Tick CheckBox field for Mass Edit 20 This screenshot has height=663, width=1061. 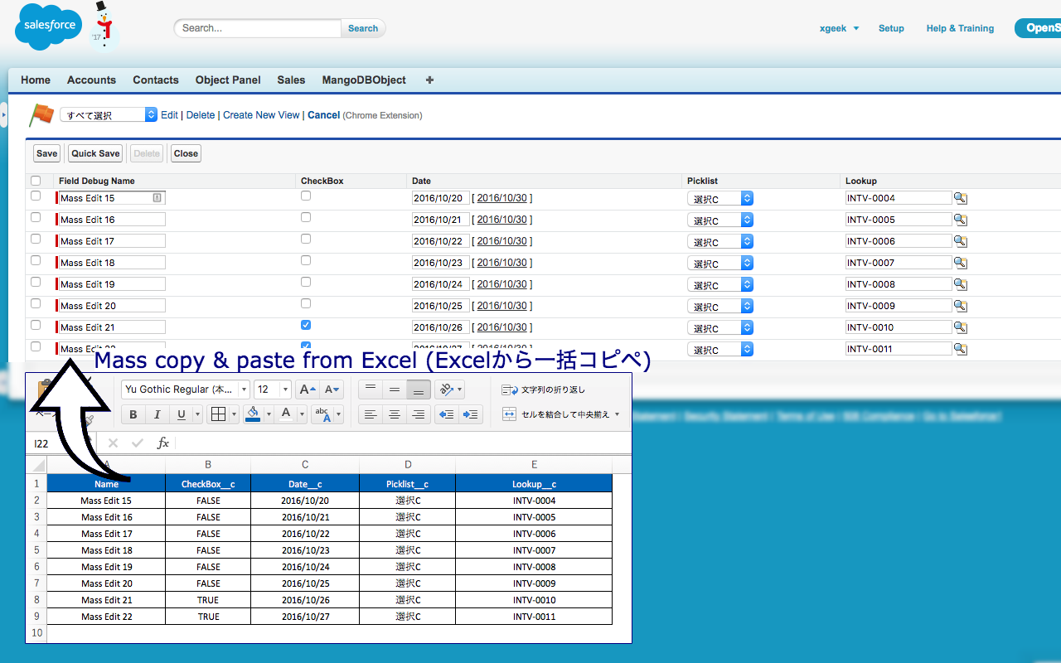pos(306,304)
